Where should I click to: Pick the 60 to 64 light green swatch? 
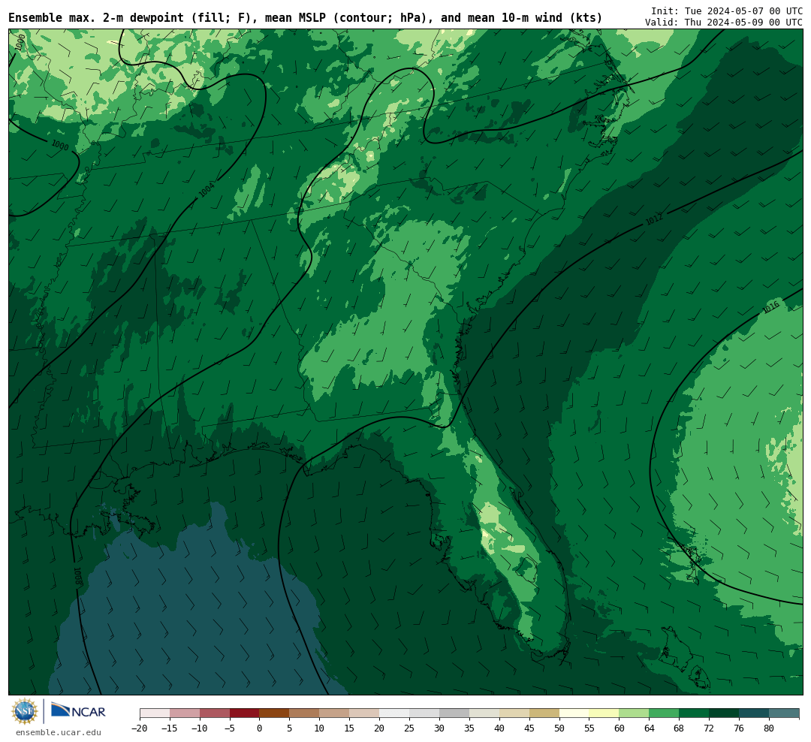pos(635,713)
